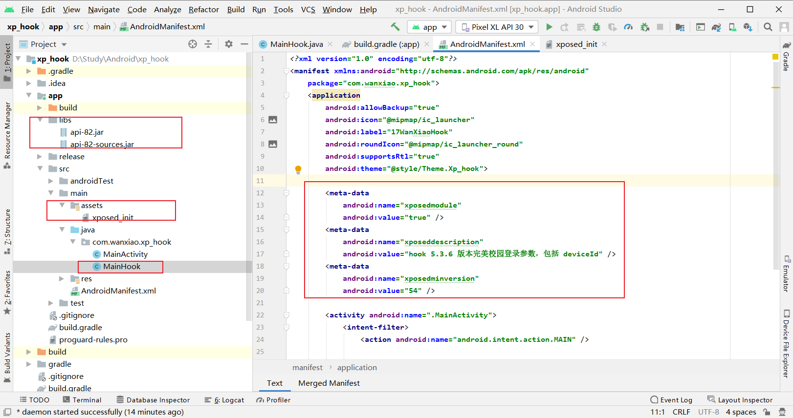
Task: Click the Apply Code Changes icon
Action: tap(581, 27)
